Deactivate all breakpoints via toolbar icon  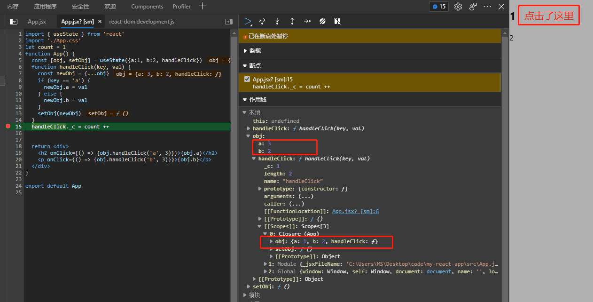coord(322,21)
